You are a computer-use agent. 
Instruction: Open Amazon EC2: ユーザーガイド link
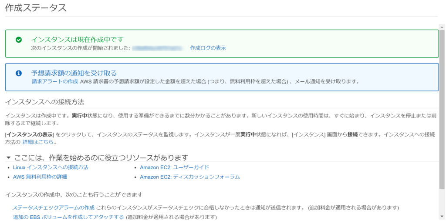tap(174, 167)
